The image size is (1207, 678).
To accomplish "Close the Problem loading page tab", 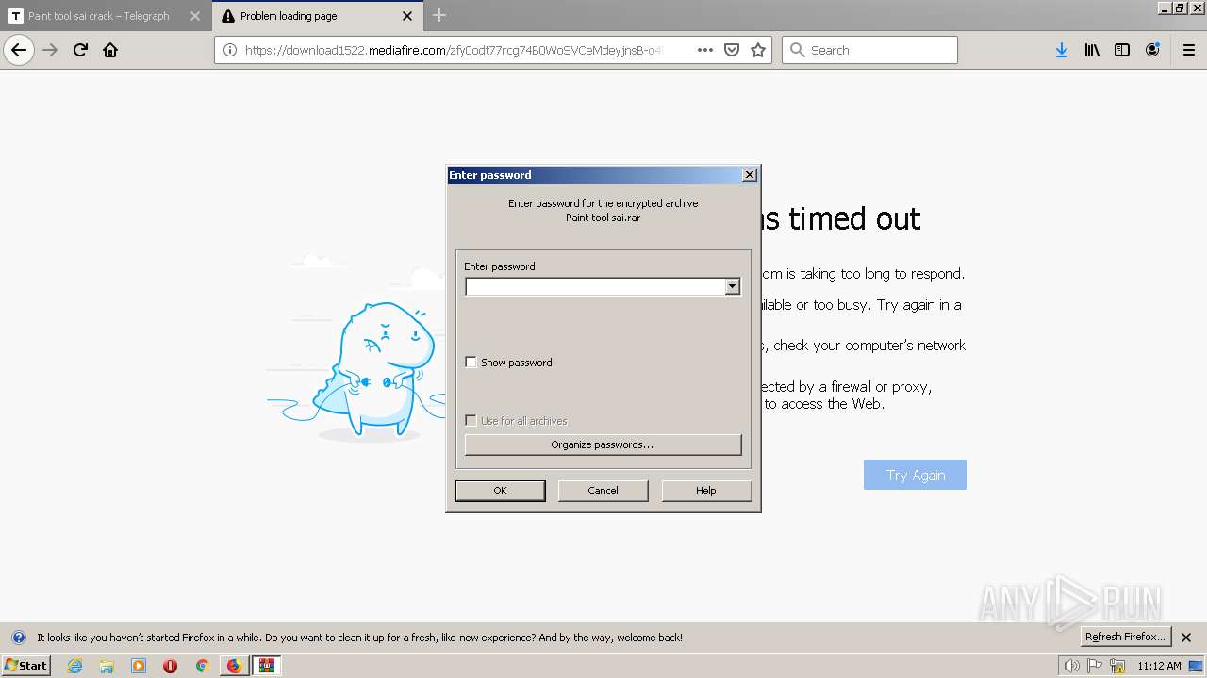I will point(407,16).
